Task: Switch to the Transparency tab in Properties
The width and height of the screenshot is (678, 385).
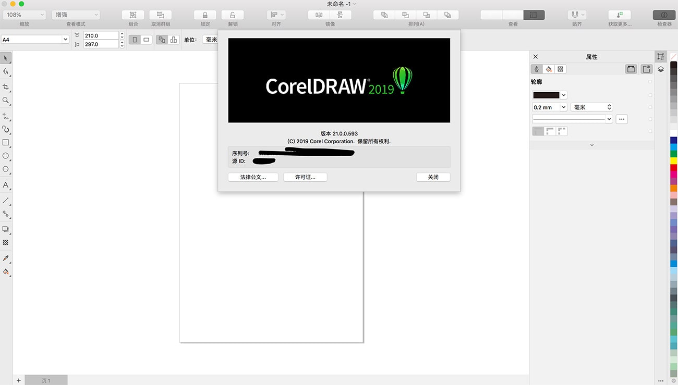Action: (x=560, y=69)
